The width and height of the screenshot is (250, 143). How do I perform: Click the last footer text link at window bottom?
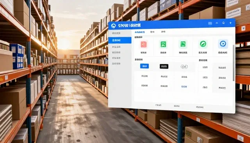(200, 107)
